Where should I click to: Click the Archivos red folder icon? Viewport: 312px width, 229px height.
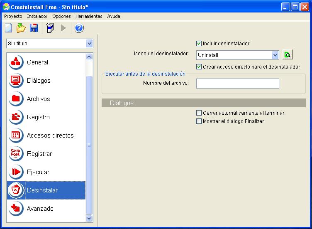coord(16,98)
